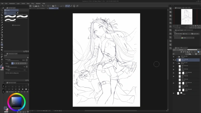Open the Expression color dropdown
Image resolution: width=201 pixels, height=113 pixels.
coord(184,38)
